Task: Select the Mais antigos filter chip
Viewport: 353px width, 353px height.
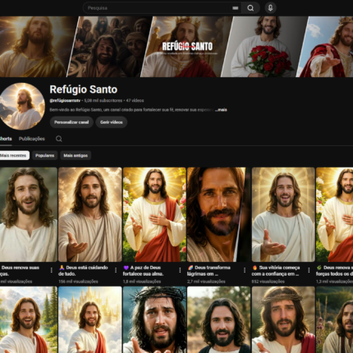Action: point(76,155)
